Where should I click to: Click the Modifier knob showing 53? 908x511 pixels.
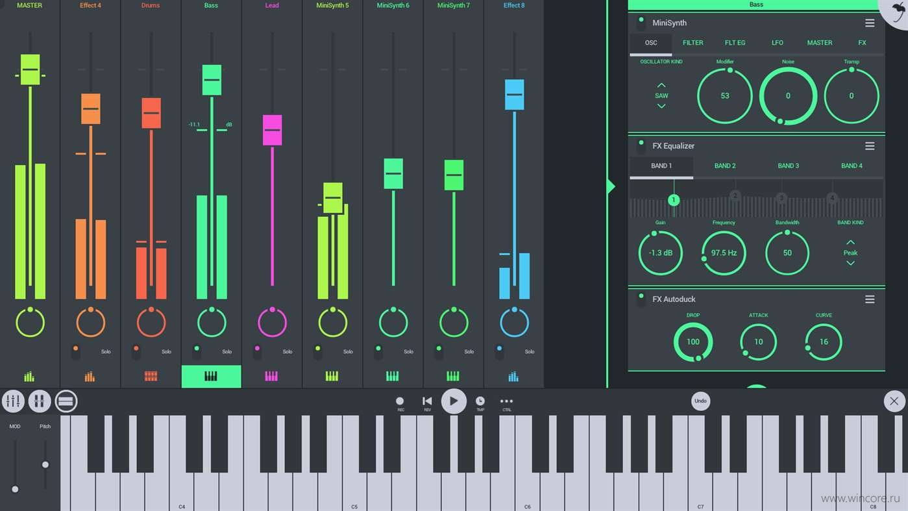tap(725, 96)
